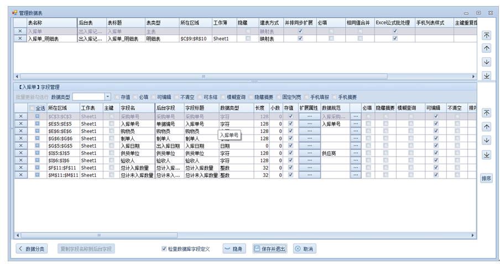
Task: Open extended attributes for 入库日期 row
Action: pyautogui.click(x=309, y=146)
